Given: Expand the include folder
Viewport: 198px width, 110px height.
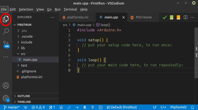Looking at the screenshot, I should (26, 42).
